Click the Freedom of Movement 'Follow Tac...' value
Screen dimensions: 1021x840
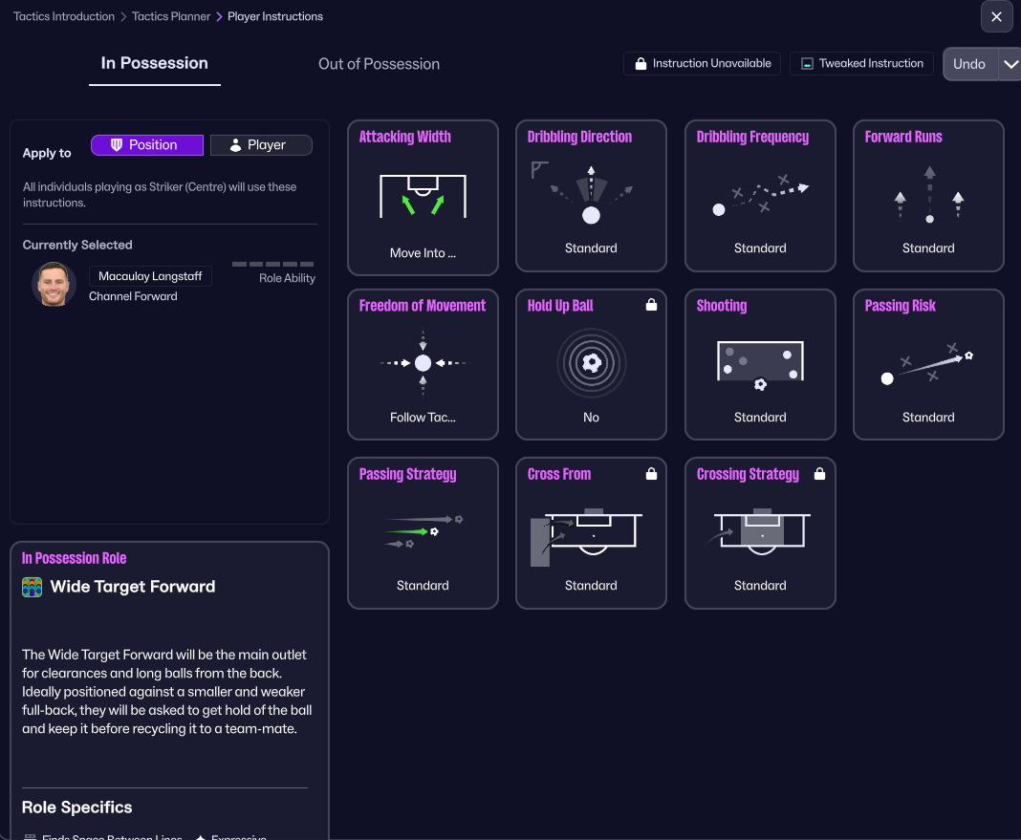[423, 417]
